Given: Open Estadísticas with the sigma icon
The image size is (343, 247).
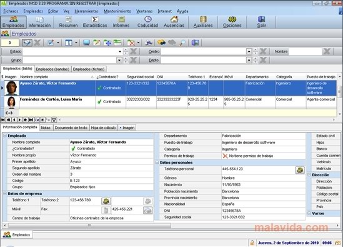Looking at the screenshot, I should (x=95, y=22).
